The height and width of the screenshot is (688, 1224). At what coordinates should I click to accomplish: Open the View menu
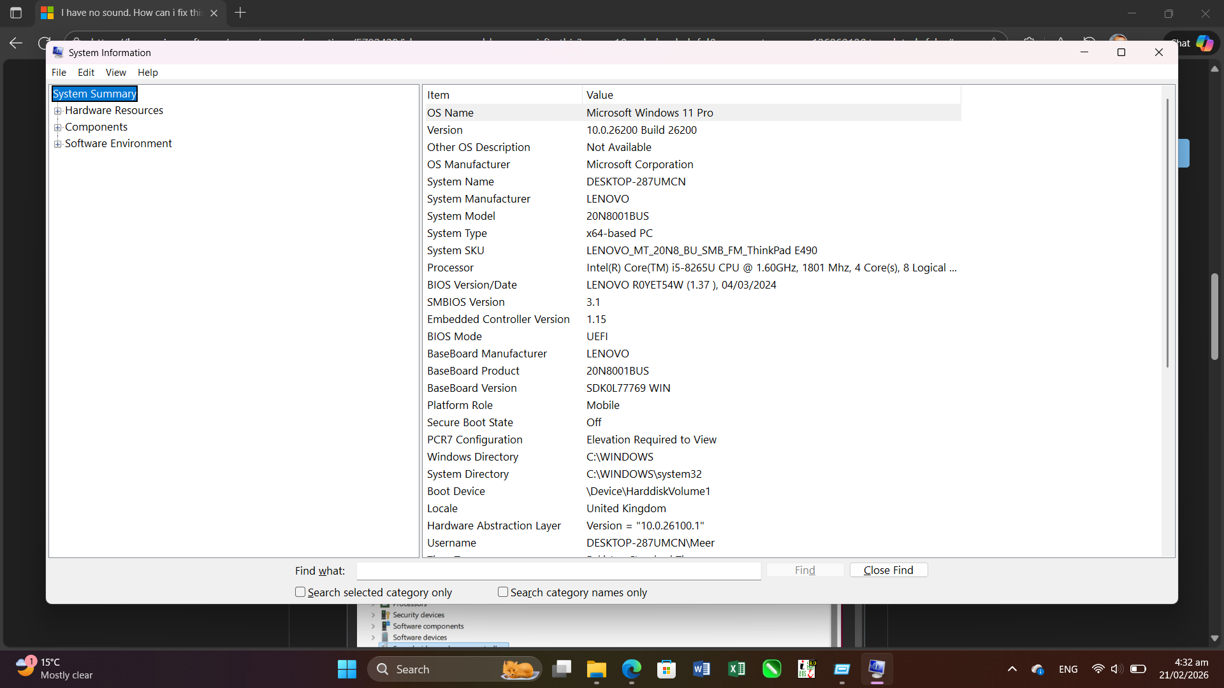tap(116, 73)
